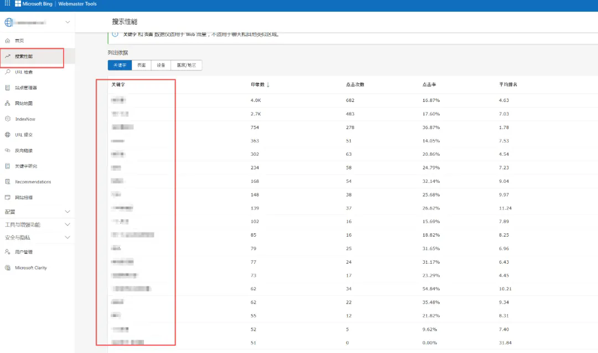Switch to the 页面 tab

142,65
